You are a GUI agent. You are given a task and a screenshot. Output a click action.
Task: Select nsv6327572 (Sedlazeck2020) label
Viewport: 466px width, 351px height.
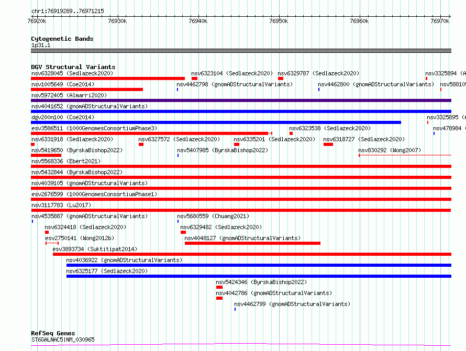tap(179, 139)
